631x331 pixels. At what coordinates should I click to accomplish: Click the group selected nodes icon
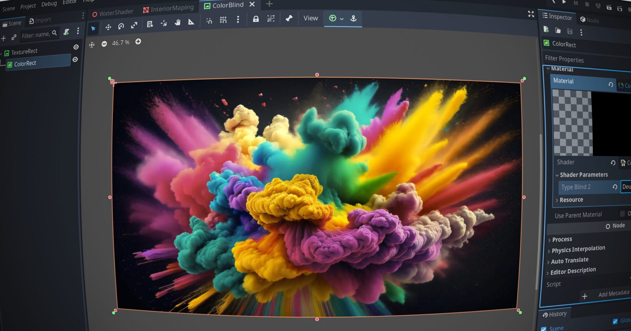click(271, 19)
